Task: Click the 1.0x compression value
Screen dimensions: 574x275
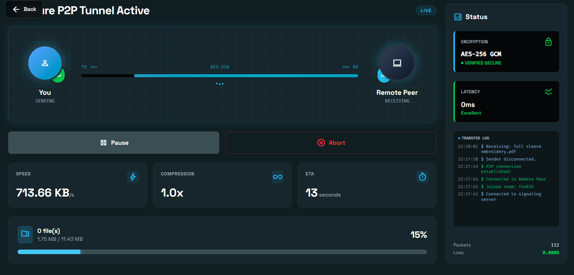Action: [x=172, y=193]
